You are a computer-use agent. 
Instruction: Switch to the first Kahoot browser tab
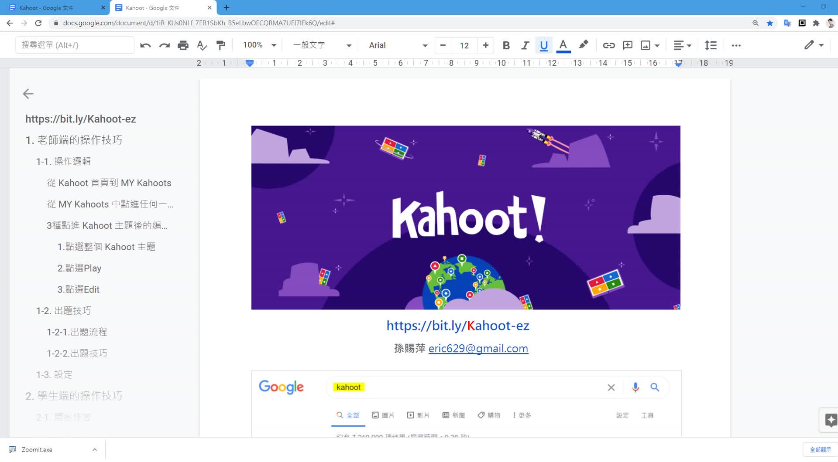pos(55,7)
